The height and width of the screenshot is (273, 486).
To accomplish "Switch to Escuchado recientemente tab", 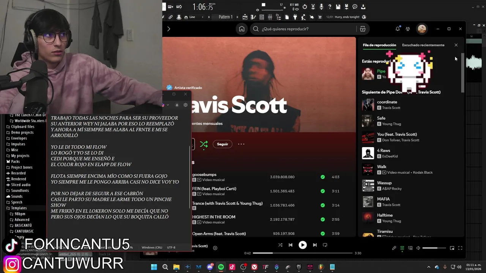I will tap(423, 45).
